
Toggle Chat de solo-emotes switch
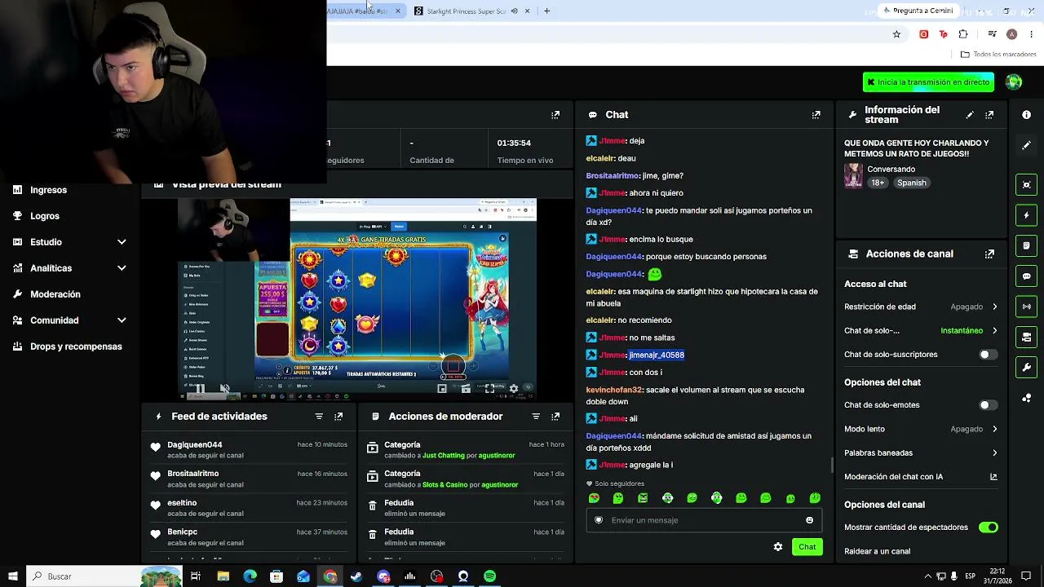pos(988,405)
